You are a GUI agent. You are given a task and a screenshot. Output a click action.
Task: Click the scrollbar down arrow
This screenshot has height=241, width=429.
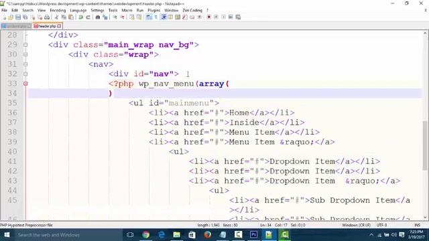(425, 218)
